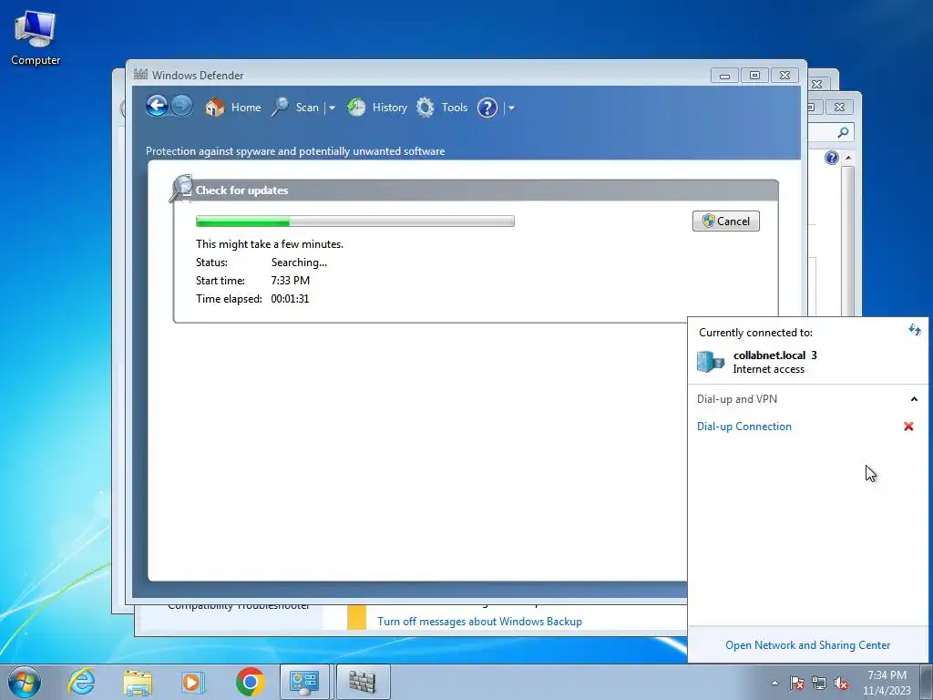933x700 pixels.
Task: Open Windows Explorer from taskbar
Action: (138, 682)
